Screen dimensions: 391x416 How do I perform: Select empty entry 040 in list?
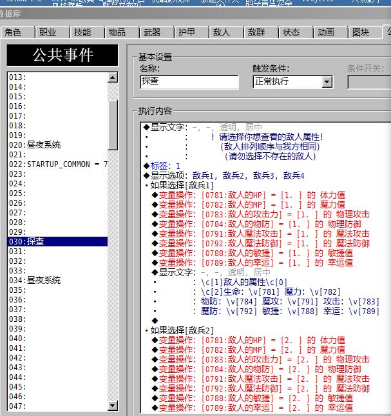(x=57, y=338)
